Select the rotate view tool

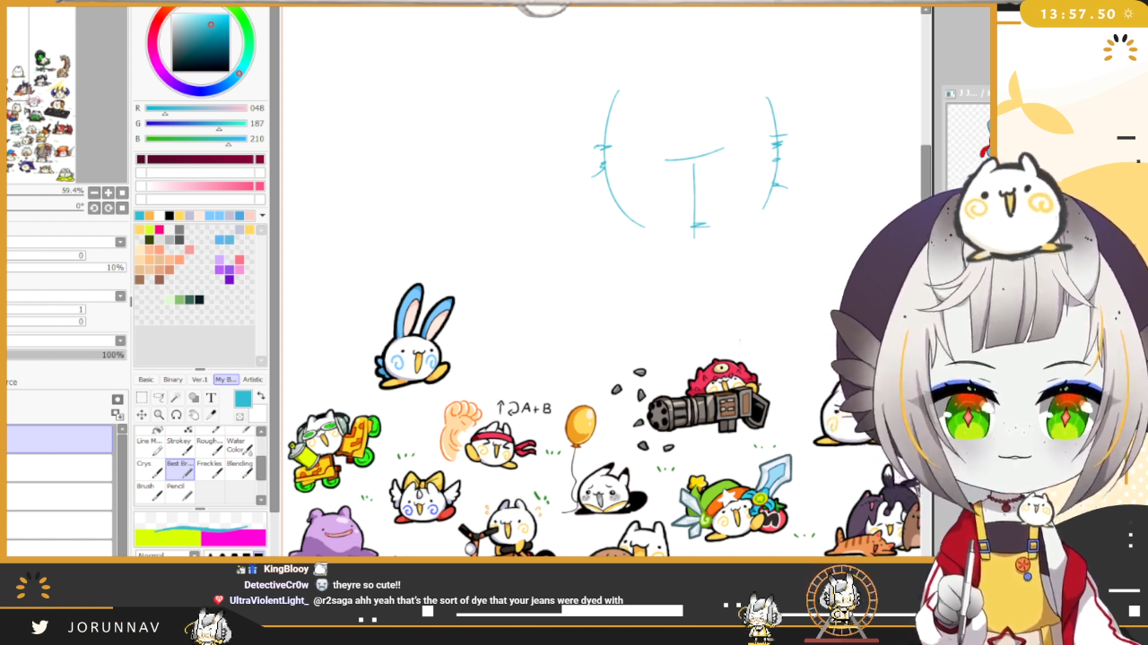click(x=176, y=415)
